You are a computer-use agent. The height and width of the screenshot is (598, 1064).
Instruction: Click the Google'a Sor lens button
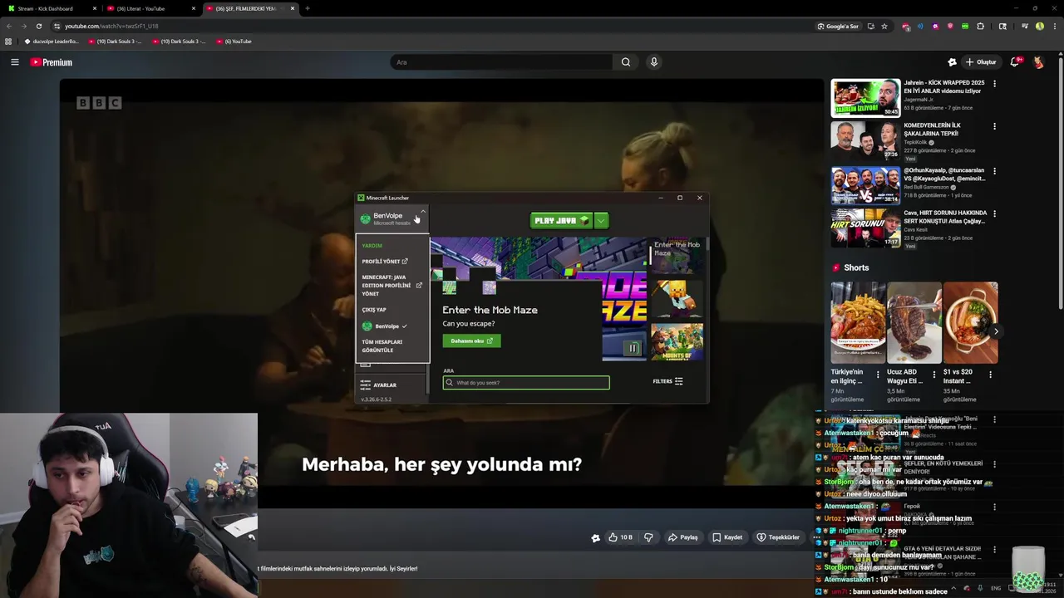pyautogui.click(x=838, y=26)
